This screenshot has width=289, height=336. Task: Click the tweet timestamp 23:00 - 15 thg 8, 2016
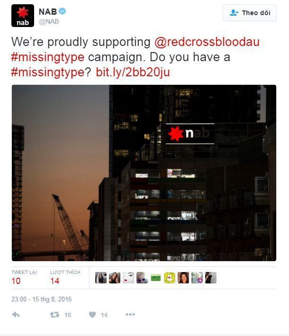(x=41, y=299)
